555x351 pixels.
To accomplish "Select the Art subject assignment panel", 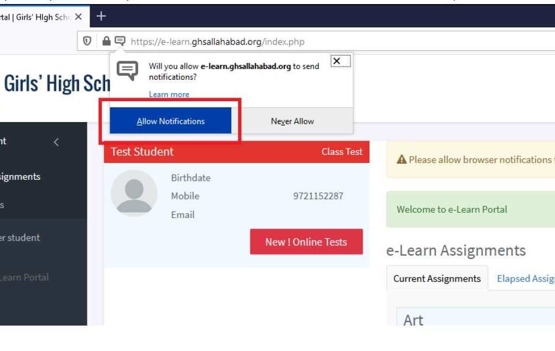I will pos(474,318).
